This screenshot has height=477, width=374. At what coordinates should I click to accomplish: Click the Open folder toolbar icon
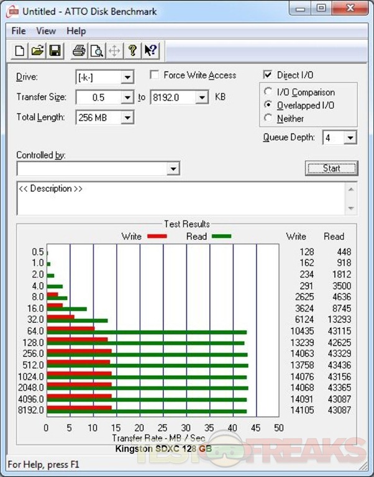[37, 50]
